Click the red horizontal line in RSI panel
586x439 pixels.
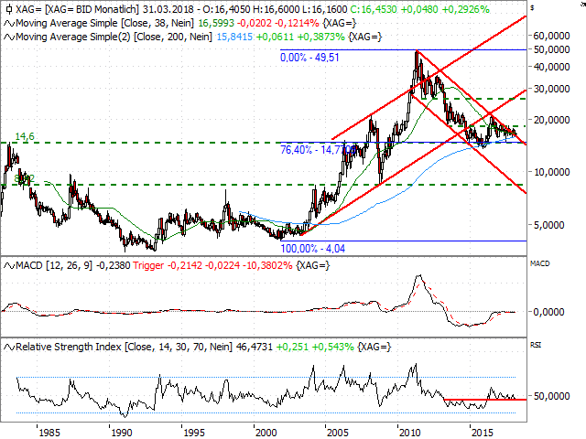(485, 400)
